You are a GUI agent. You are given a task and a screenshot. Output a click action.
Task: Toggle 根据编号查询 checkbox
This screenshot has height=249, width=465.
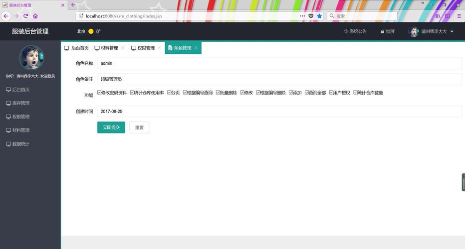[185, 92]
